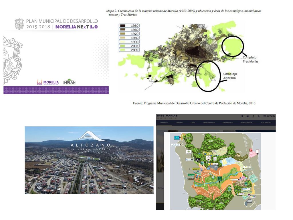Open the PLAN MAESTRO navigation item

click(x=266, y=123)
